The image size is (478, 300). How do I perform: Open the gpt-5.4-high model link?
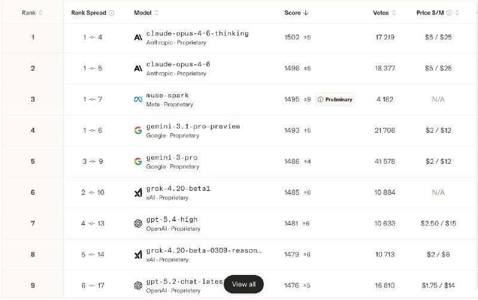coord(171,220)
